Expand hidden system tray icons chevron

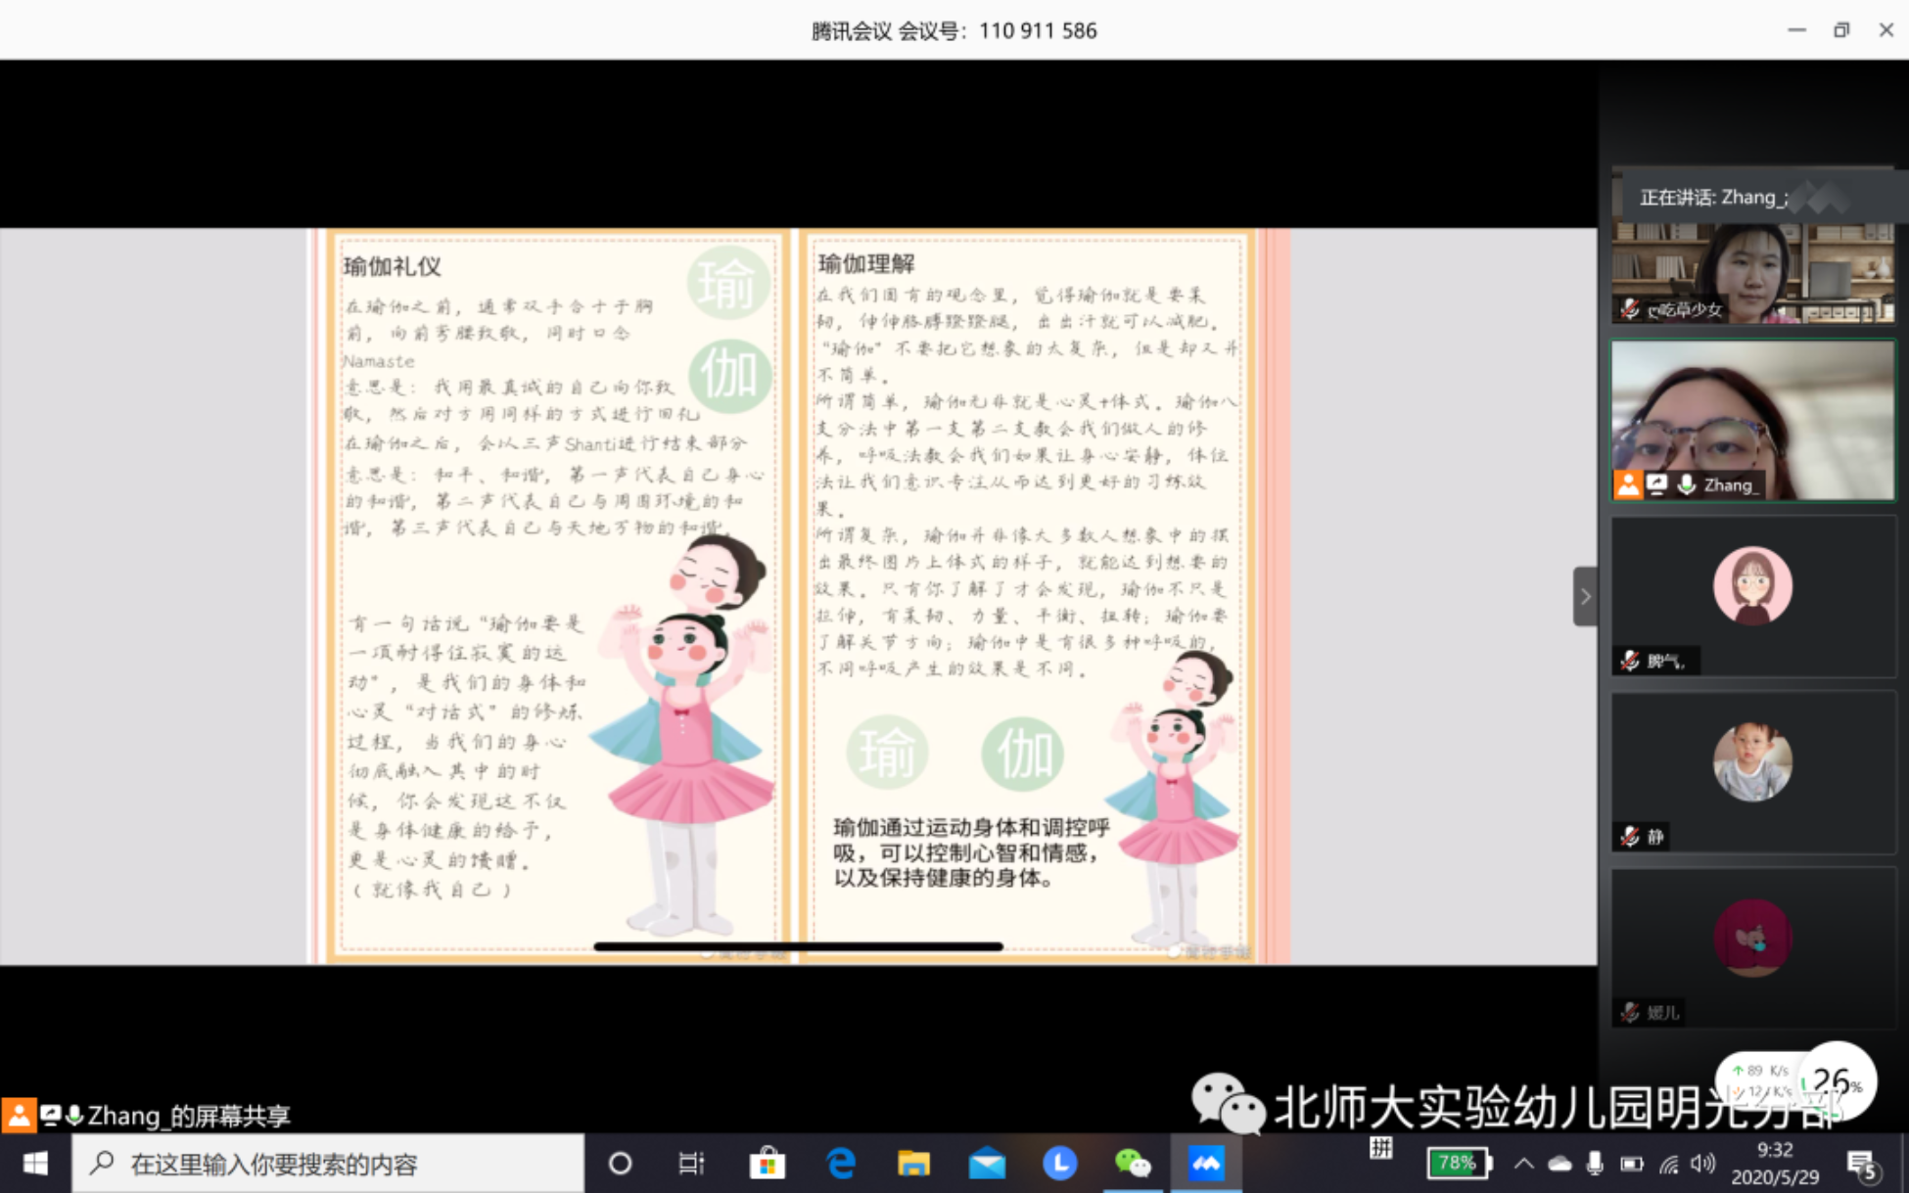[1523, 1163]
